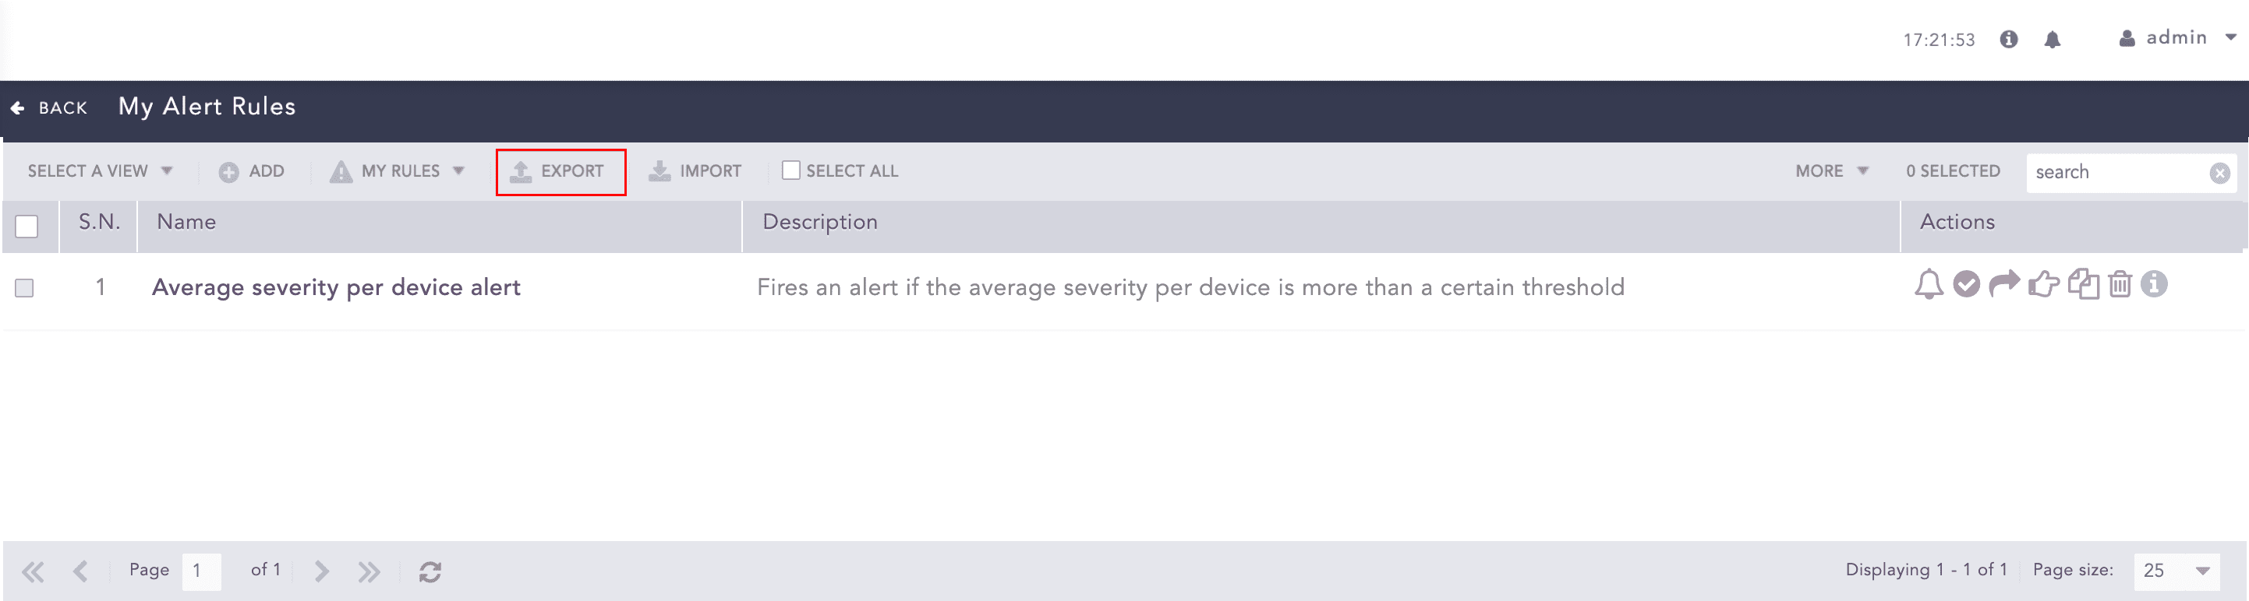Expand the SELECT A VIEW dropdown
Screen dimensions: 2249x601
click(100, 171)
